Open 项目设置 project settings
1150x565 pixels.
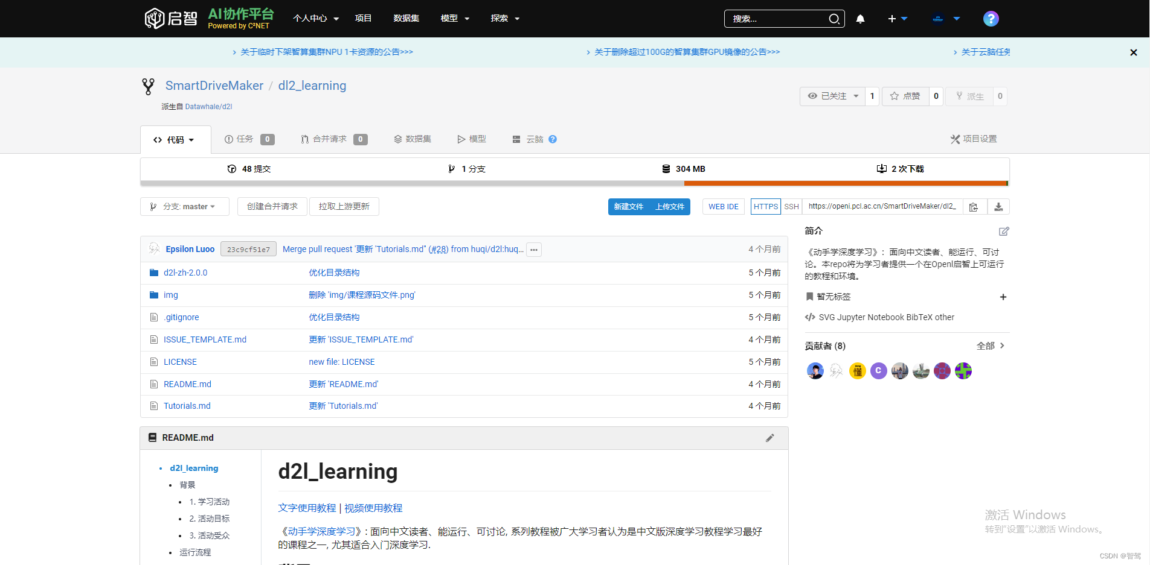[974, 139]
